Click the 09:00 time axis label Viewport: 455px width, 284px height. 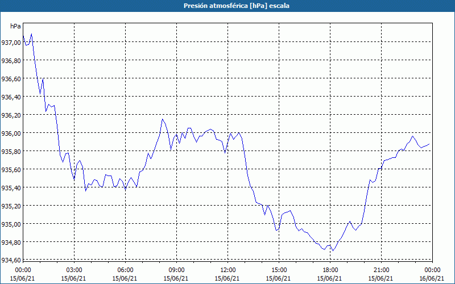[176, 270]
